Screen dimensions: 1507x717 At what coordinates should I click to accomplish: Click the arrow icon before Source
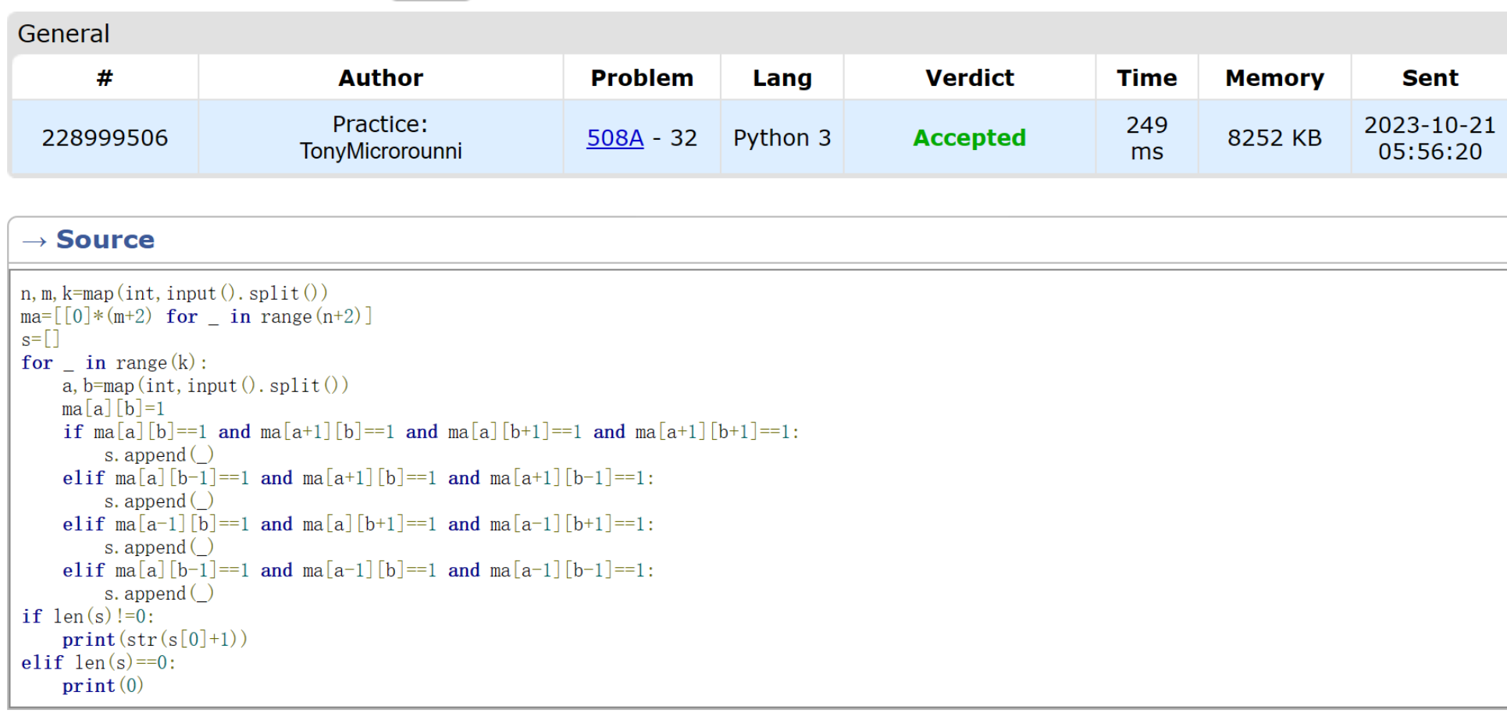click(34, 241)
